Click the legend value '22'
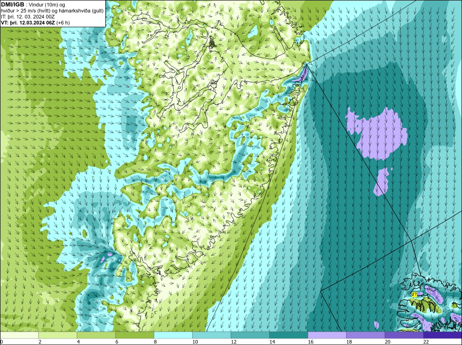462x345 pixels. (426, 342)
